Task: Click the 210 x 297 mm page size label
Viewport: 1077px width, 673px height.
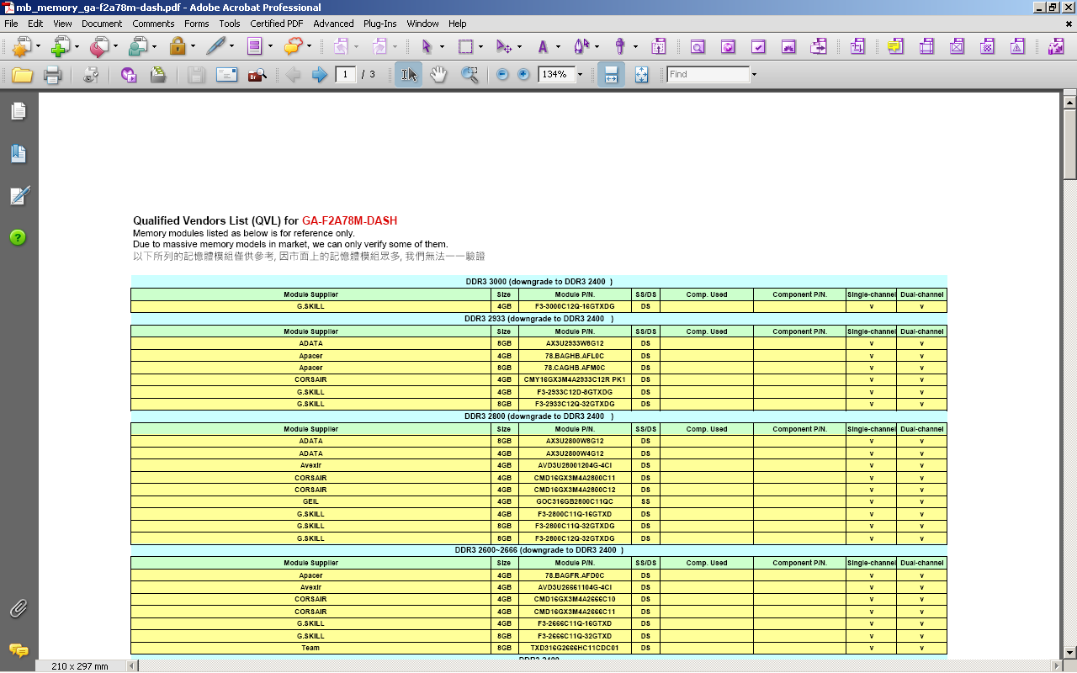Action: 80,666
